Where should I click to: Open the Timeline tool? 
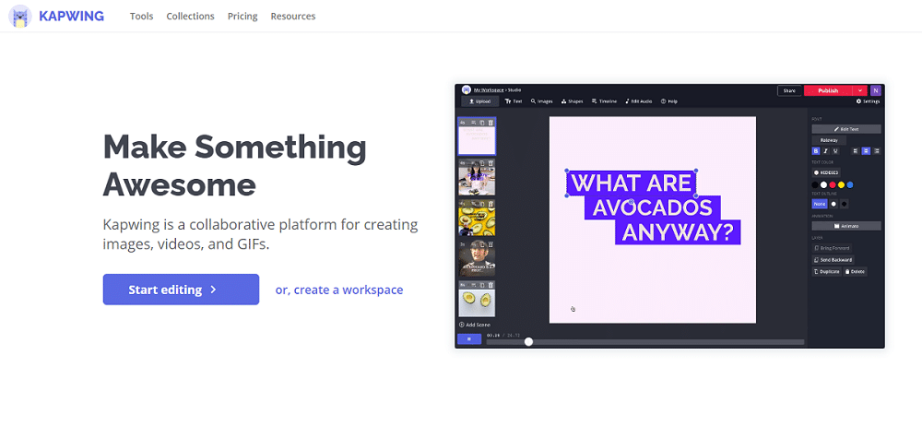(x=605, y=101)
